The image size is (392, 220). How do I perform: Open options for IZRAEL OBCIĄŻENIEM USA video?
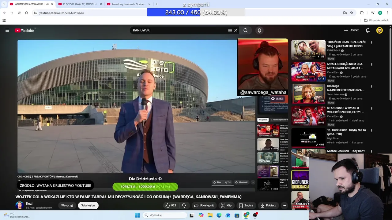coord(372,65)
